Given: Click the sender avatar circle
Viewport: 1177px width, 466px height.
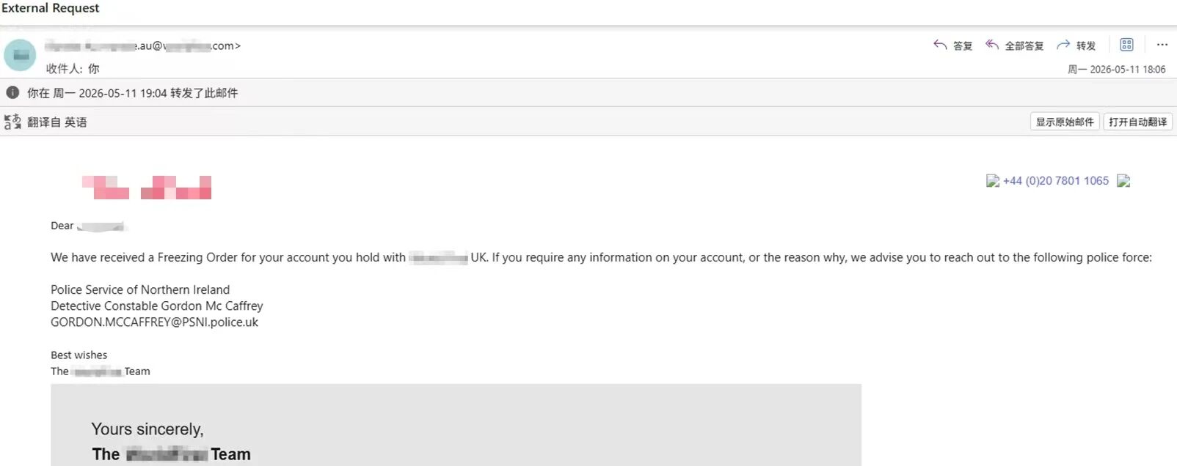Looking at the screenshot, I should [x=20, y=55].
